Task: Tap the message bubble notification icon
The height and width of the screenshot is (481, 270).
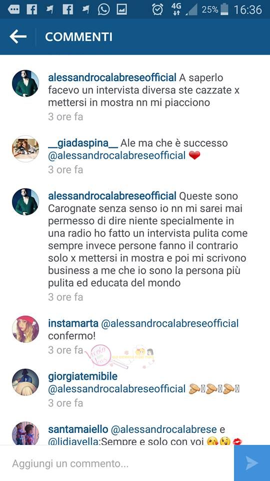Action: pos(13,10)
